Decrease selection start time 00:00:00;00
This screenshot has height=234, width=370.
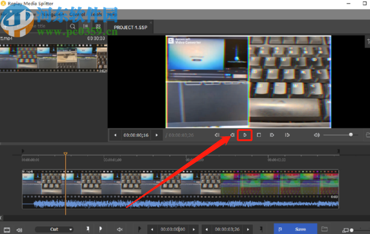(x=152, y=229)
